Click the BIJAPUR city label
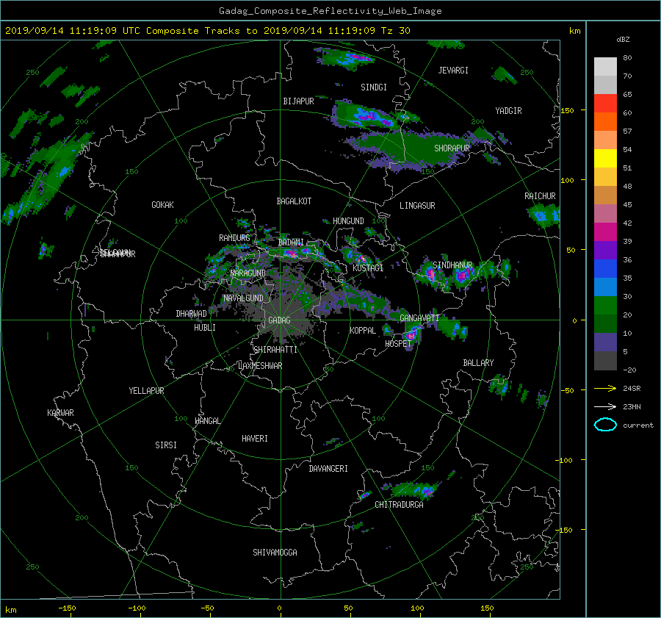The height and width of the screenshot is (618, 661). pos(298,101)
